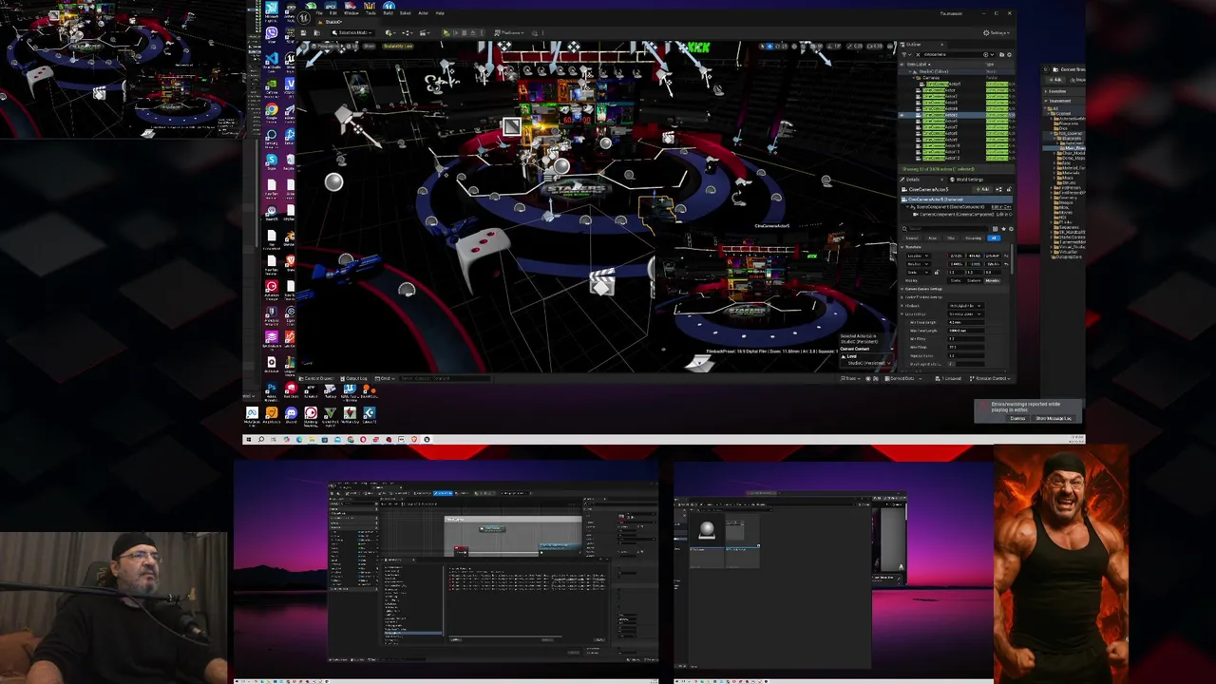The height and width of the screenshot is (684, 1216).
Task: Open the Add content dropdown in toolbar
Action: coord(390,32)
